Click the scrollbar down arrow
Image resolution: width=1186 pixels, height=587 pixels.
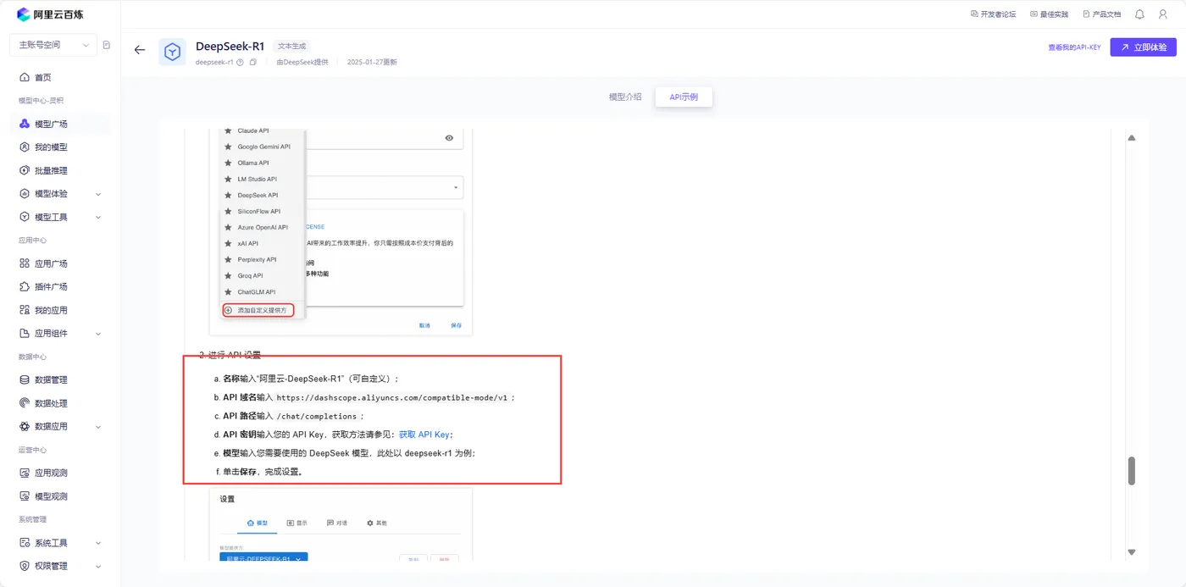coord(1132,552)
